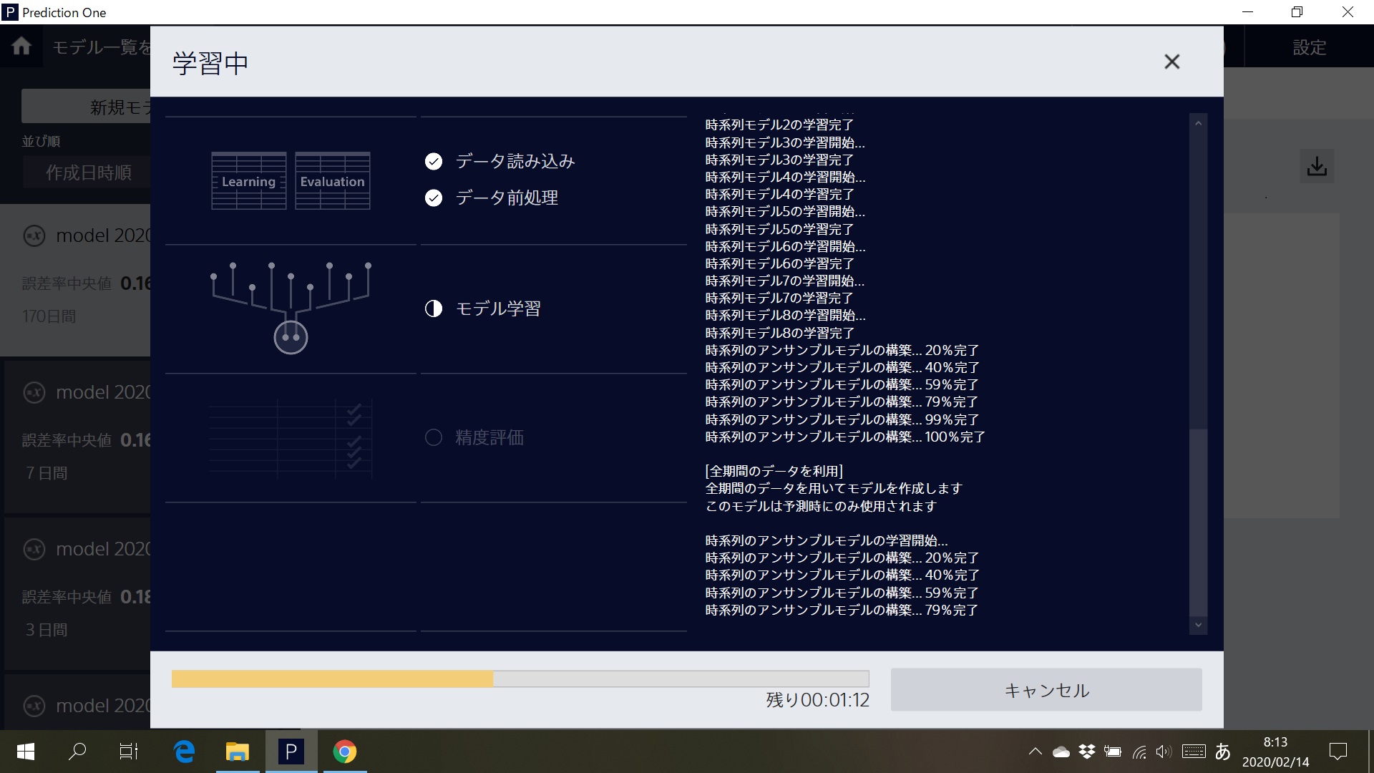This screenshot has height=773, width=1374.
Task: Click the log scrollbar up arrow
Action: click(1198, 123)
